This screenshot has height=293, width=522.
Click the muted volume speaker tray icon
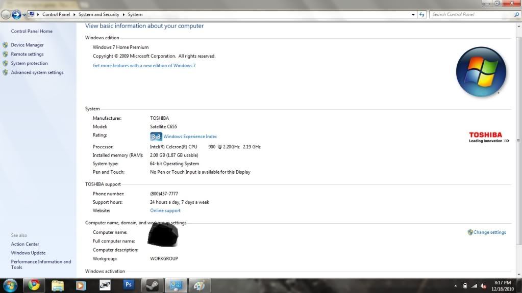483,286
